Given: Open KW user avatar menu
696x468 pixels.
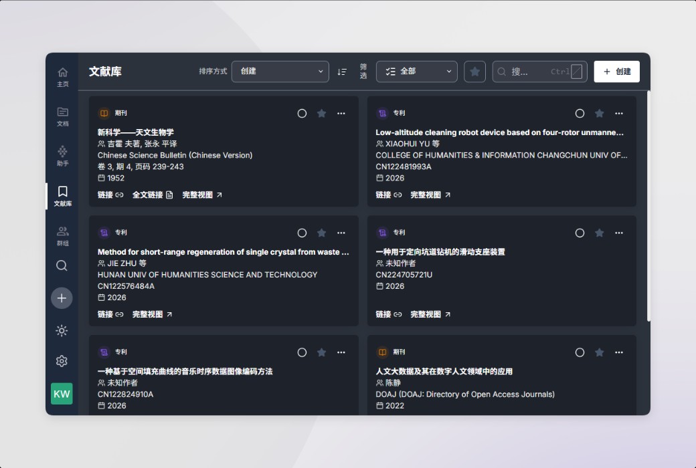Looking at the screenshot, I should tap(62, 394).
